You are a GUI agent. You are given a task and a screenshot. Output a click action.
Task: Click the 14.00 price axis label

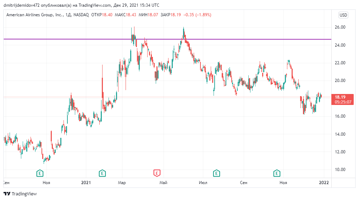(x=340, y=134)
